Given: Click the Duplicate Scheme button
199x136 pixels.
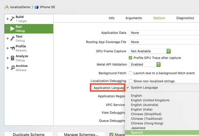Looking at the screenshot, I should pos(29,134).
